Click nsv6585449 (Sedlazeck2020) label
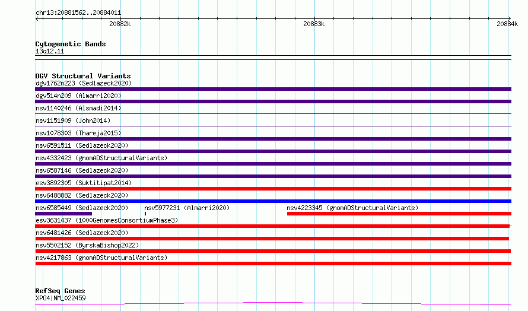The height and width of the screenshot is (311, 528). pyautogui.click(x=82, y=208)
